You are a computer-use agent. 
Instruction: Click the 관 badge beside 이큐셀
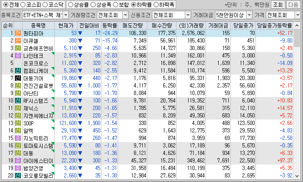pos(18,40)
